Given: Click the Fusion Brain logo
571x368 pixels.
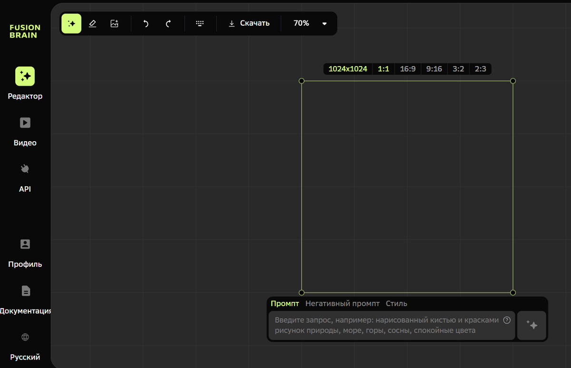Looking at the screenshot, I should [25, 31].
